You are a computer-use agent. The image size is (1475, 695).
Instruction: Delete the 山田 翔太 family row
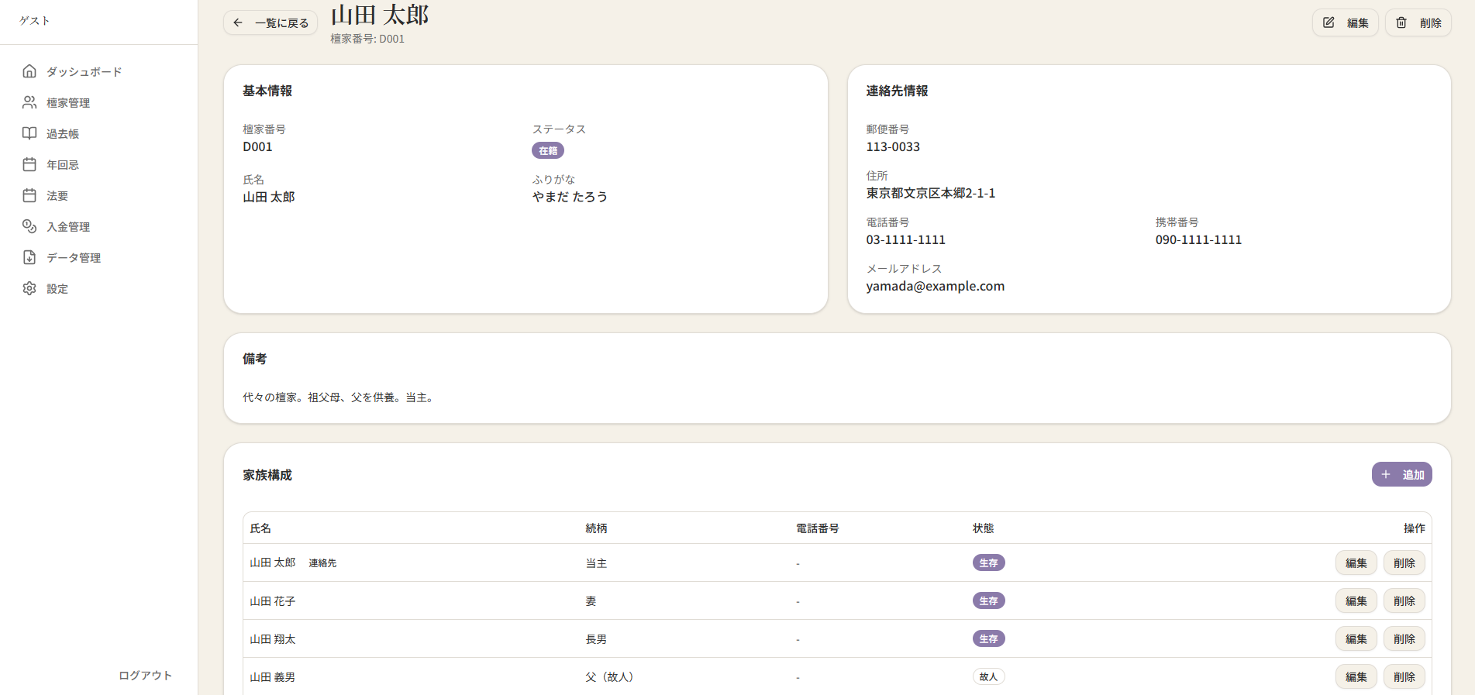1404,638
